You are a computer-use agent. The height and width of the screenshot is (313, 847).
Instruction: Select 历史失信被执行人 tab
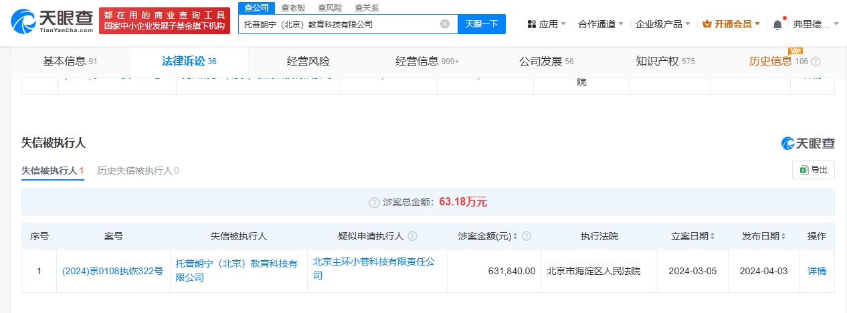tap(138, 171)
